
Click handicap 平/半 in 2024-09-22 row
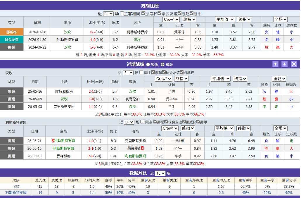click(179, 47)
